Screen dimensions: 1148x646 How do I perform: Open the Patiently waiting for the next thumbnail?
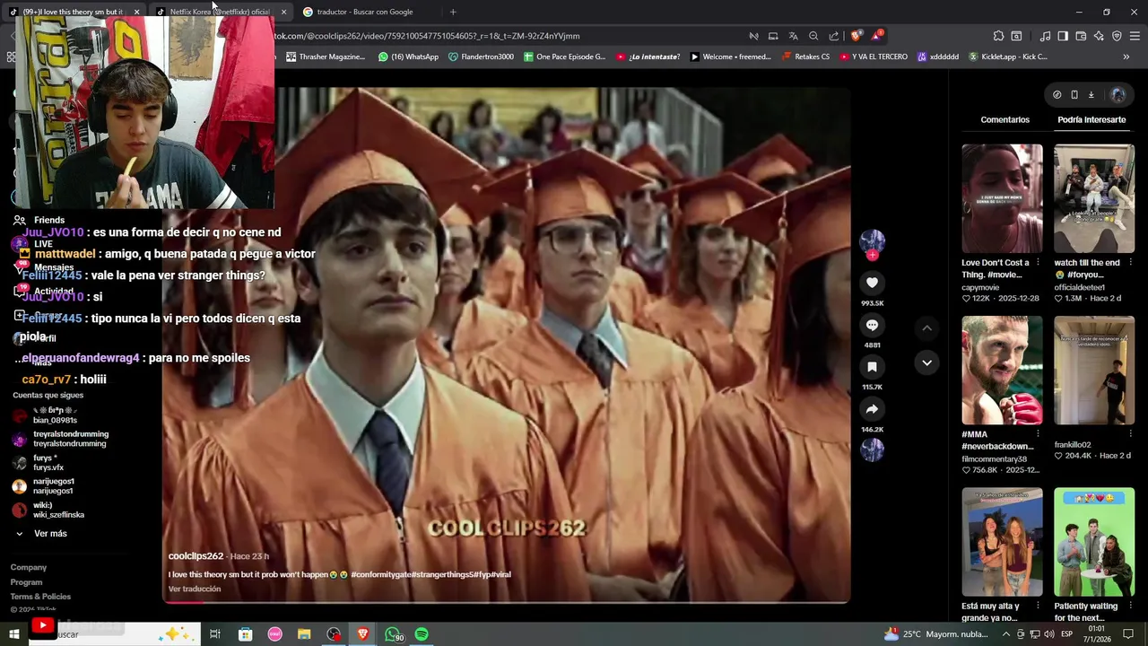coord(1093,542)
